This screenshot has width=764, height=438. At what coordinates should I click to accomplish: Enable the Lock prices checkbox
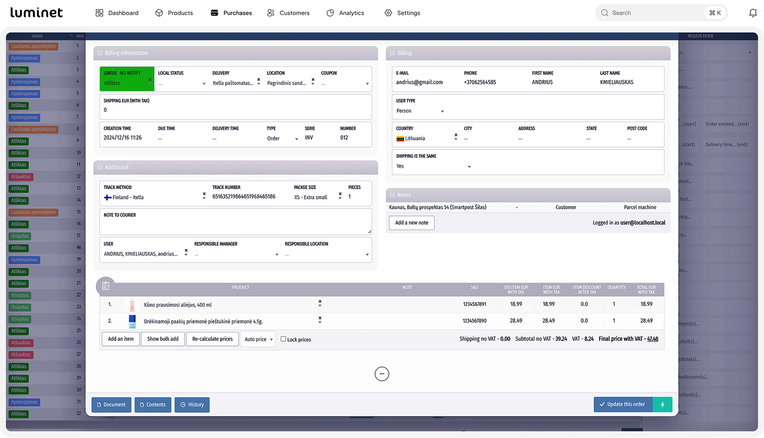(283, 339)
